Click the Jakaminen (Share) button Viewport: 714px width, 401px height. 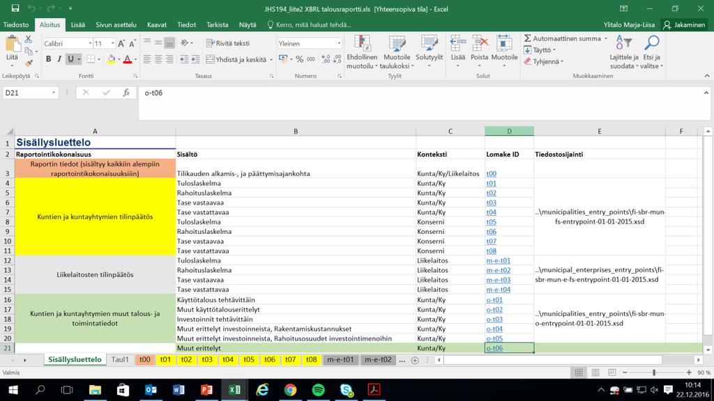(684, 25)
